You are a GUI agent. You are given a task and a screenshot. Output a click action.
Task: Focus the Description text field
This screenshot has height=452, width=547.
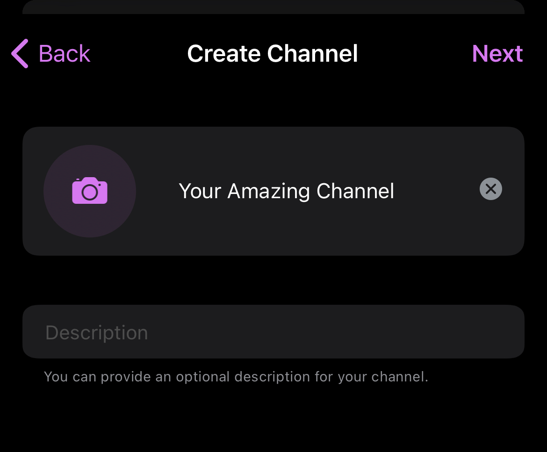pos(273,332)
